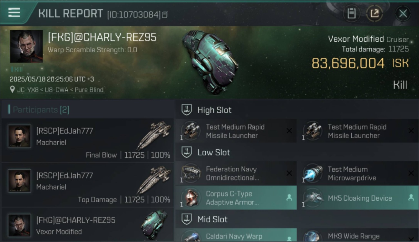
Task: Open the Caldari Navy Warp module
Action: 236,235
